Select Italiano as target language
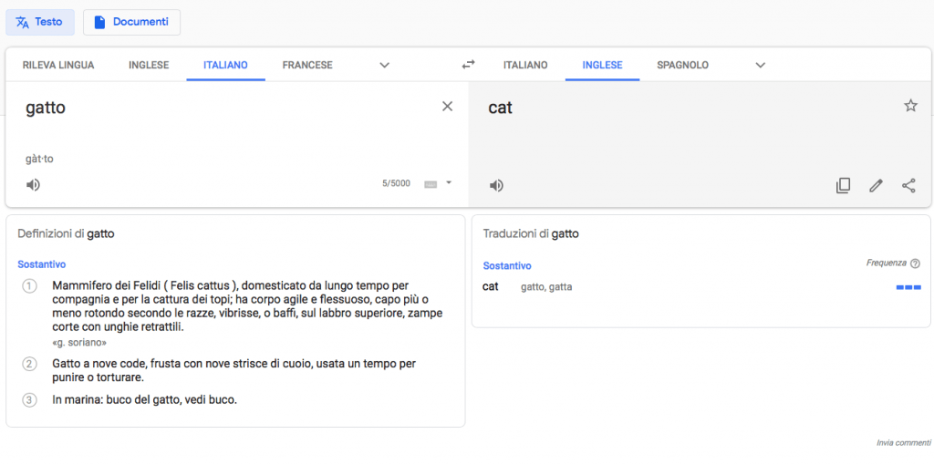Viewport: 934px width, 465px height. tap(525, 65)
